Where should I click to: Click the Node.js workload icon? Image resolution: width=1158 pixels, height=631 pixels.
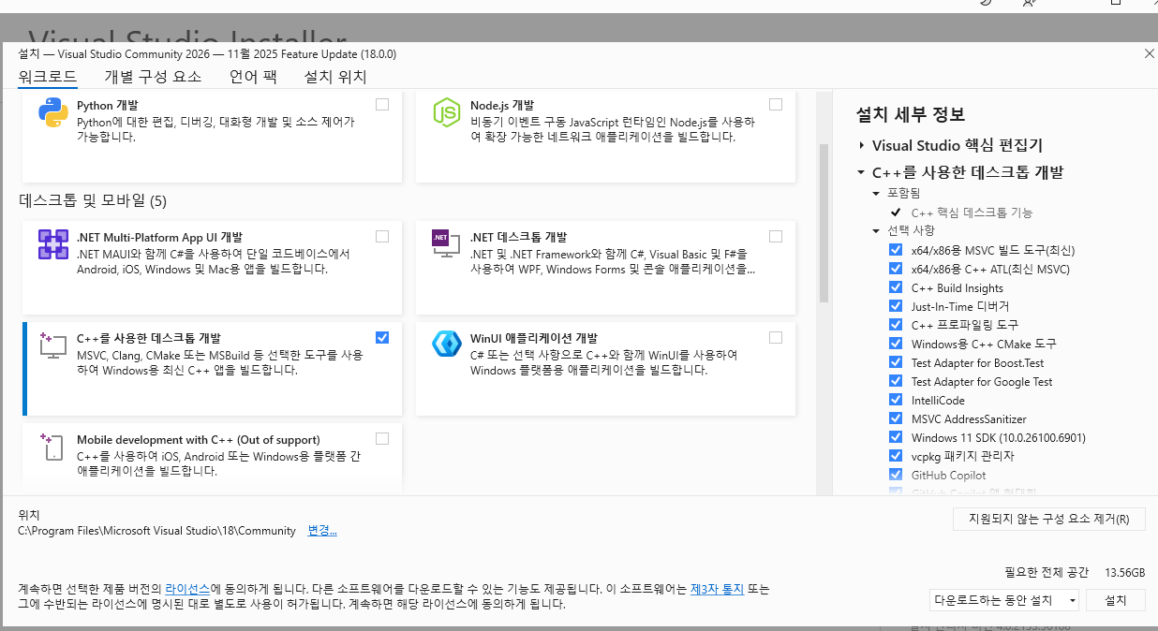click(x=447, y=112)
